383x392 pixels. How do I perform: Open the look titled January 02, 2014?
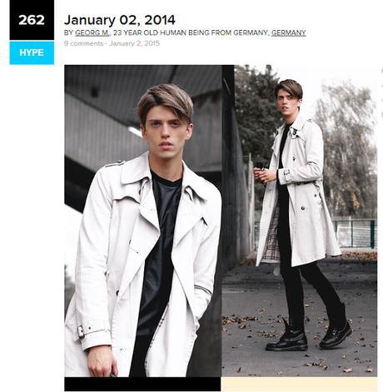tap(120, 20)
